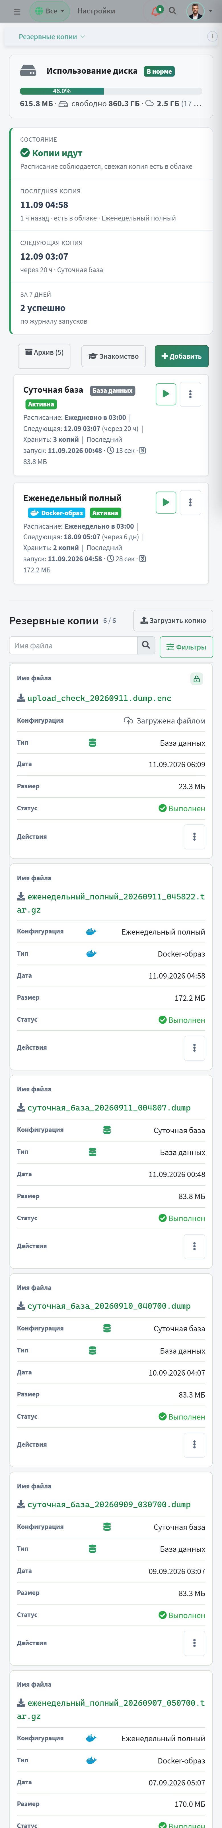
Task: Open the Настройки menu item
Action: [96, 11]
